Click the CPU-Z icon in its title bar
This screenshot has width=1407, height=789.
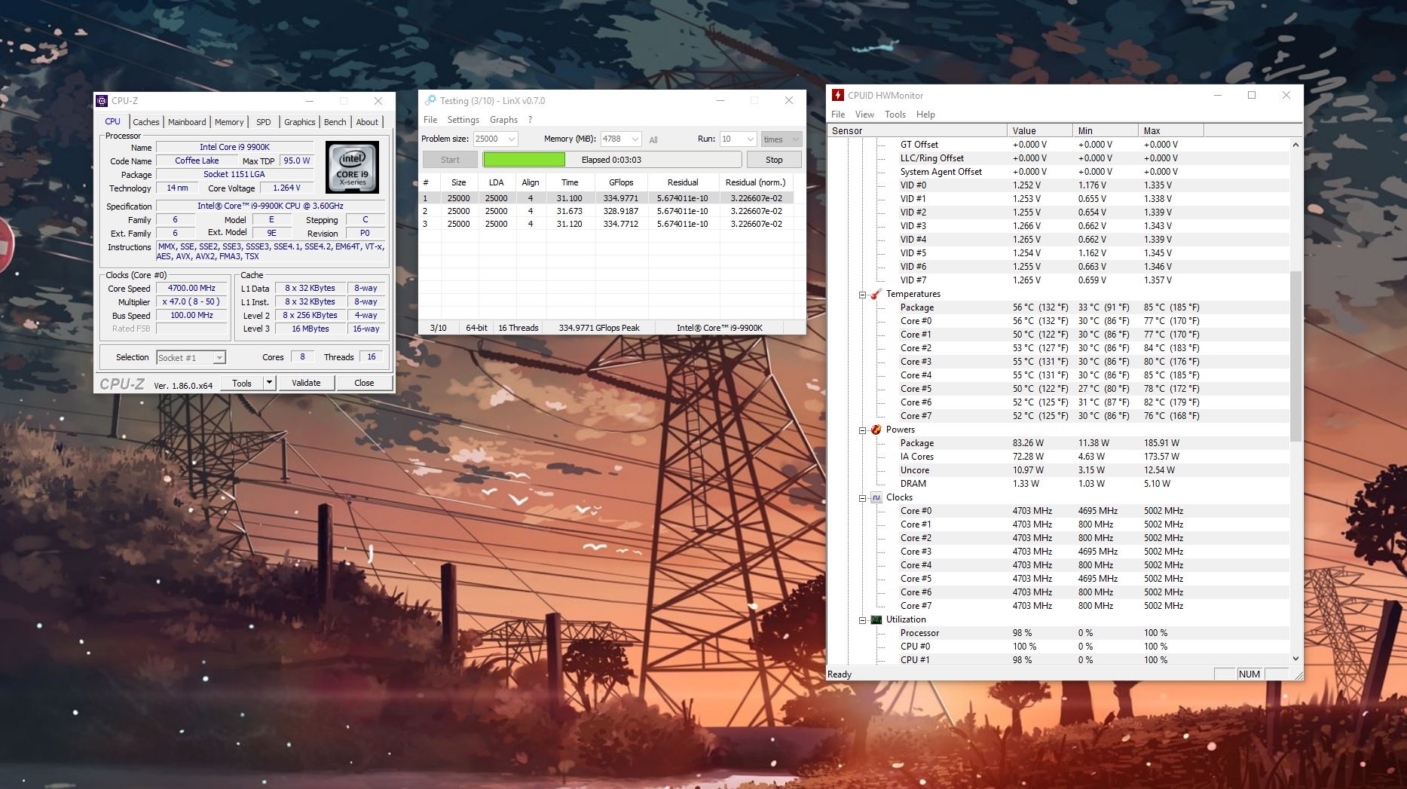(x=102, y=101)
